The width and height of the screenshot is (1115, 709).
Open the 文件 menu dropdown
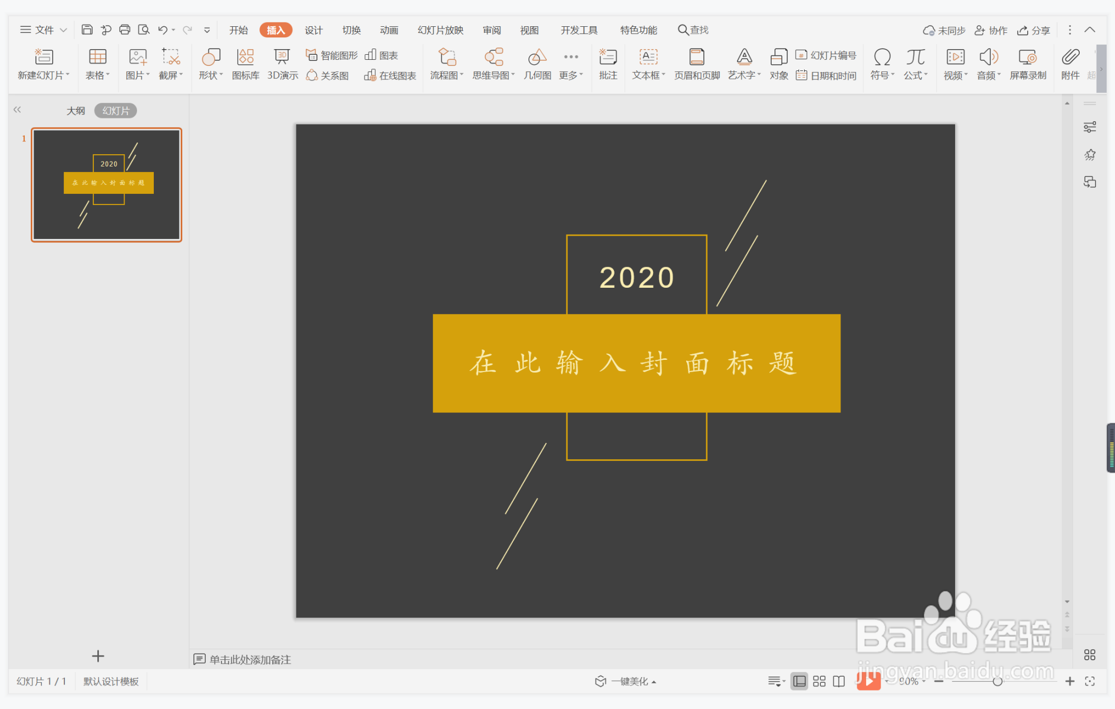pyautogui.click(x=44, y=30)
